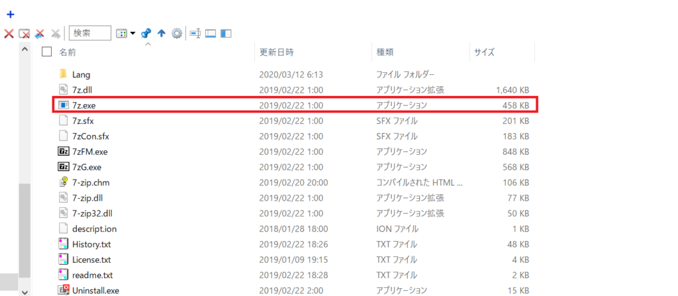
Task: Click the view layout grid icon
Action: [x=122, y=33]
